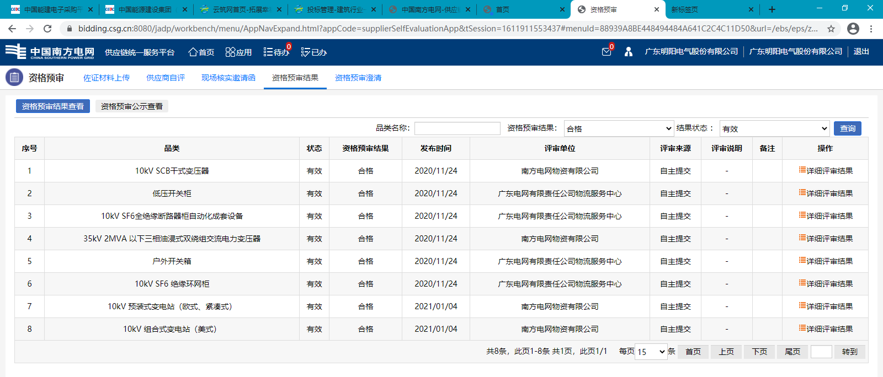Click the 查询 search button
Screen dimensions: 883x377
(x=847, y=128)
